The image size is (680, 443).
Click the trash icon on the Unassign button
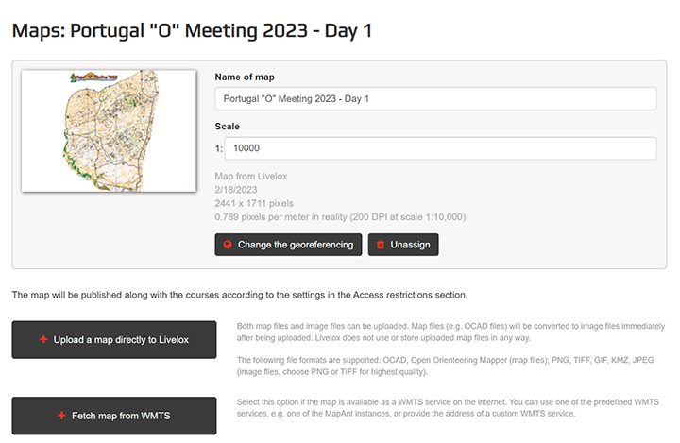point(381,245)
